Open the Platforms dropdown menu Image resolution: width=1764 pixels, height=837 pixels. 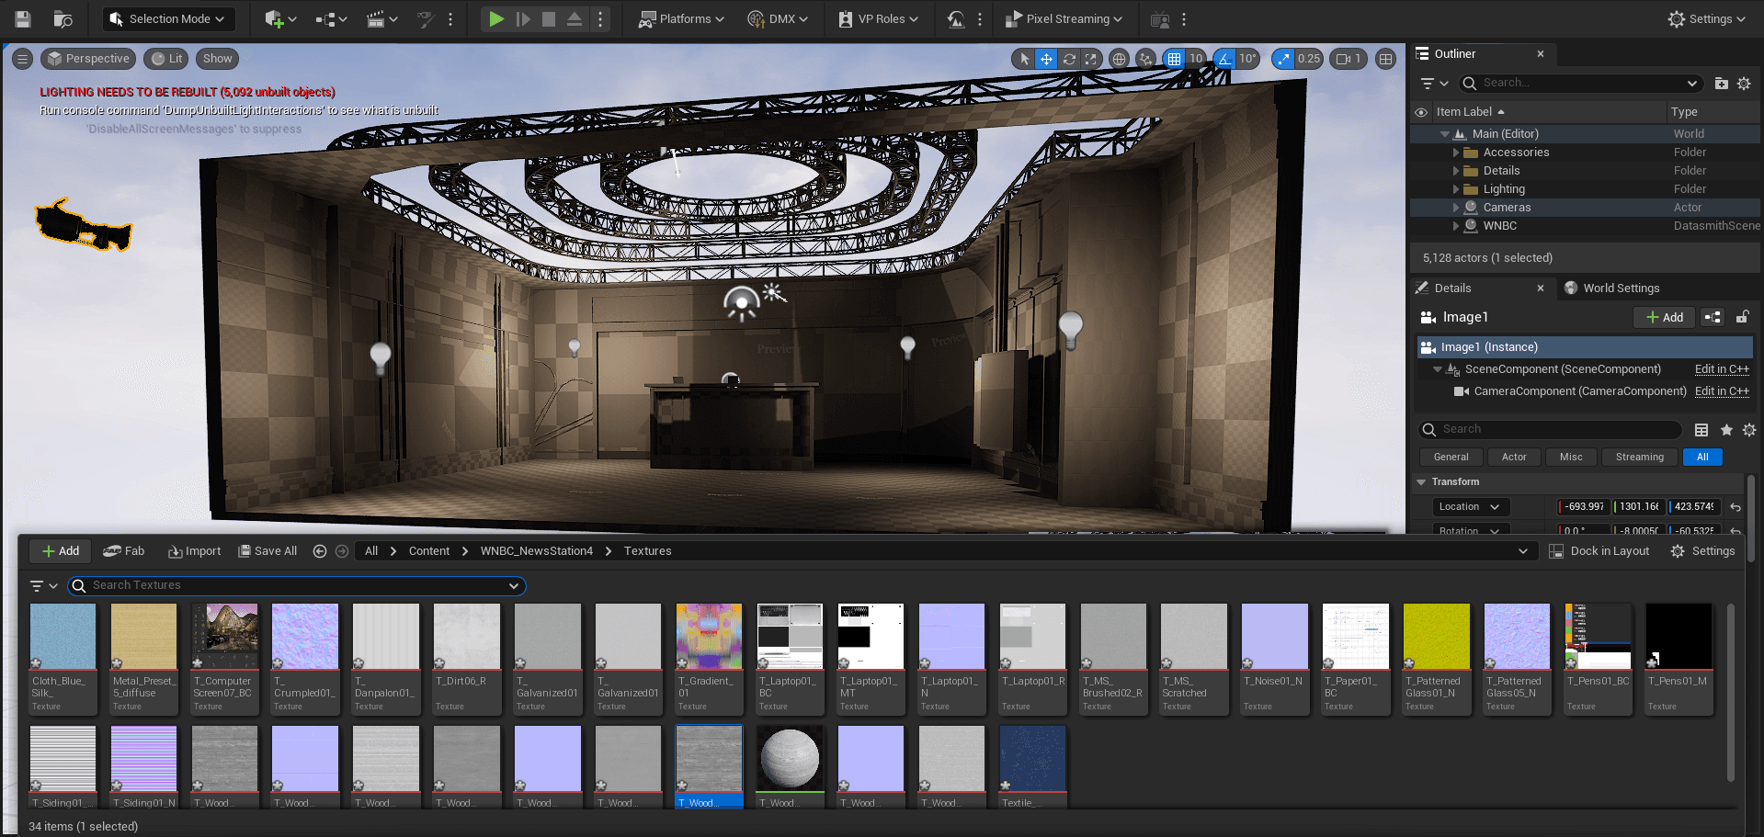coord(683,18)
